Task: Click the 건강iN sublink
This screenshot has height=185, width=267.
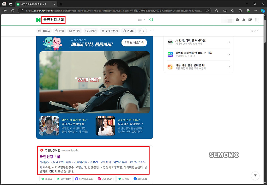Action: tap(94, 162)
